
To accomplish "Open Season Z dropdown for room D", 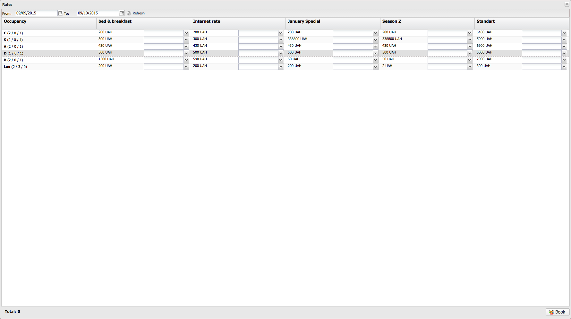I will [x=470, y=53].
